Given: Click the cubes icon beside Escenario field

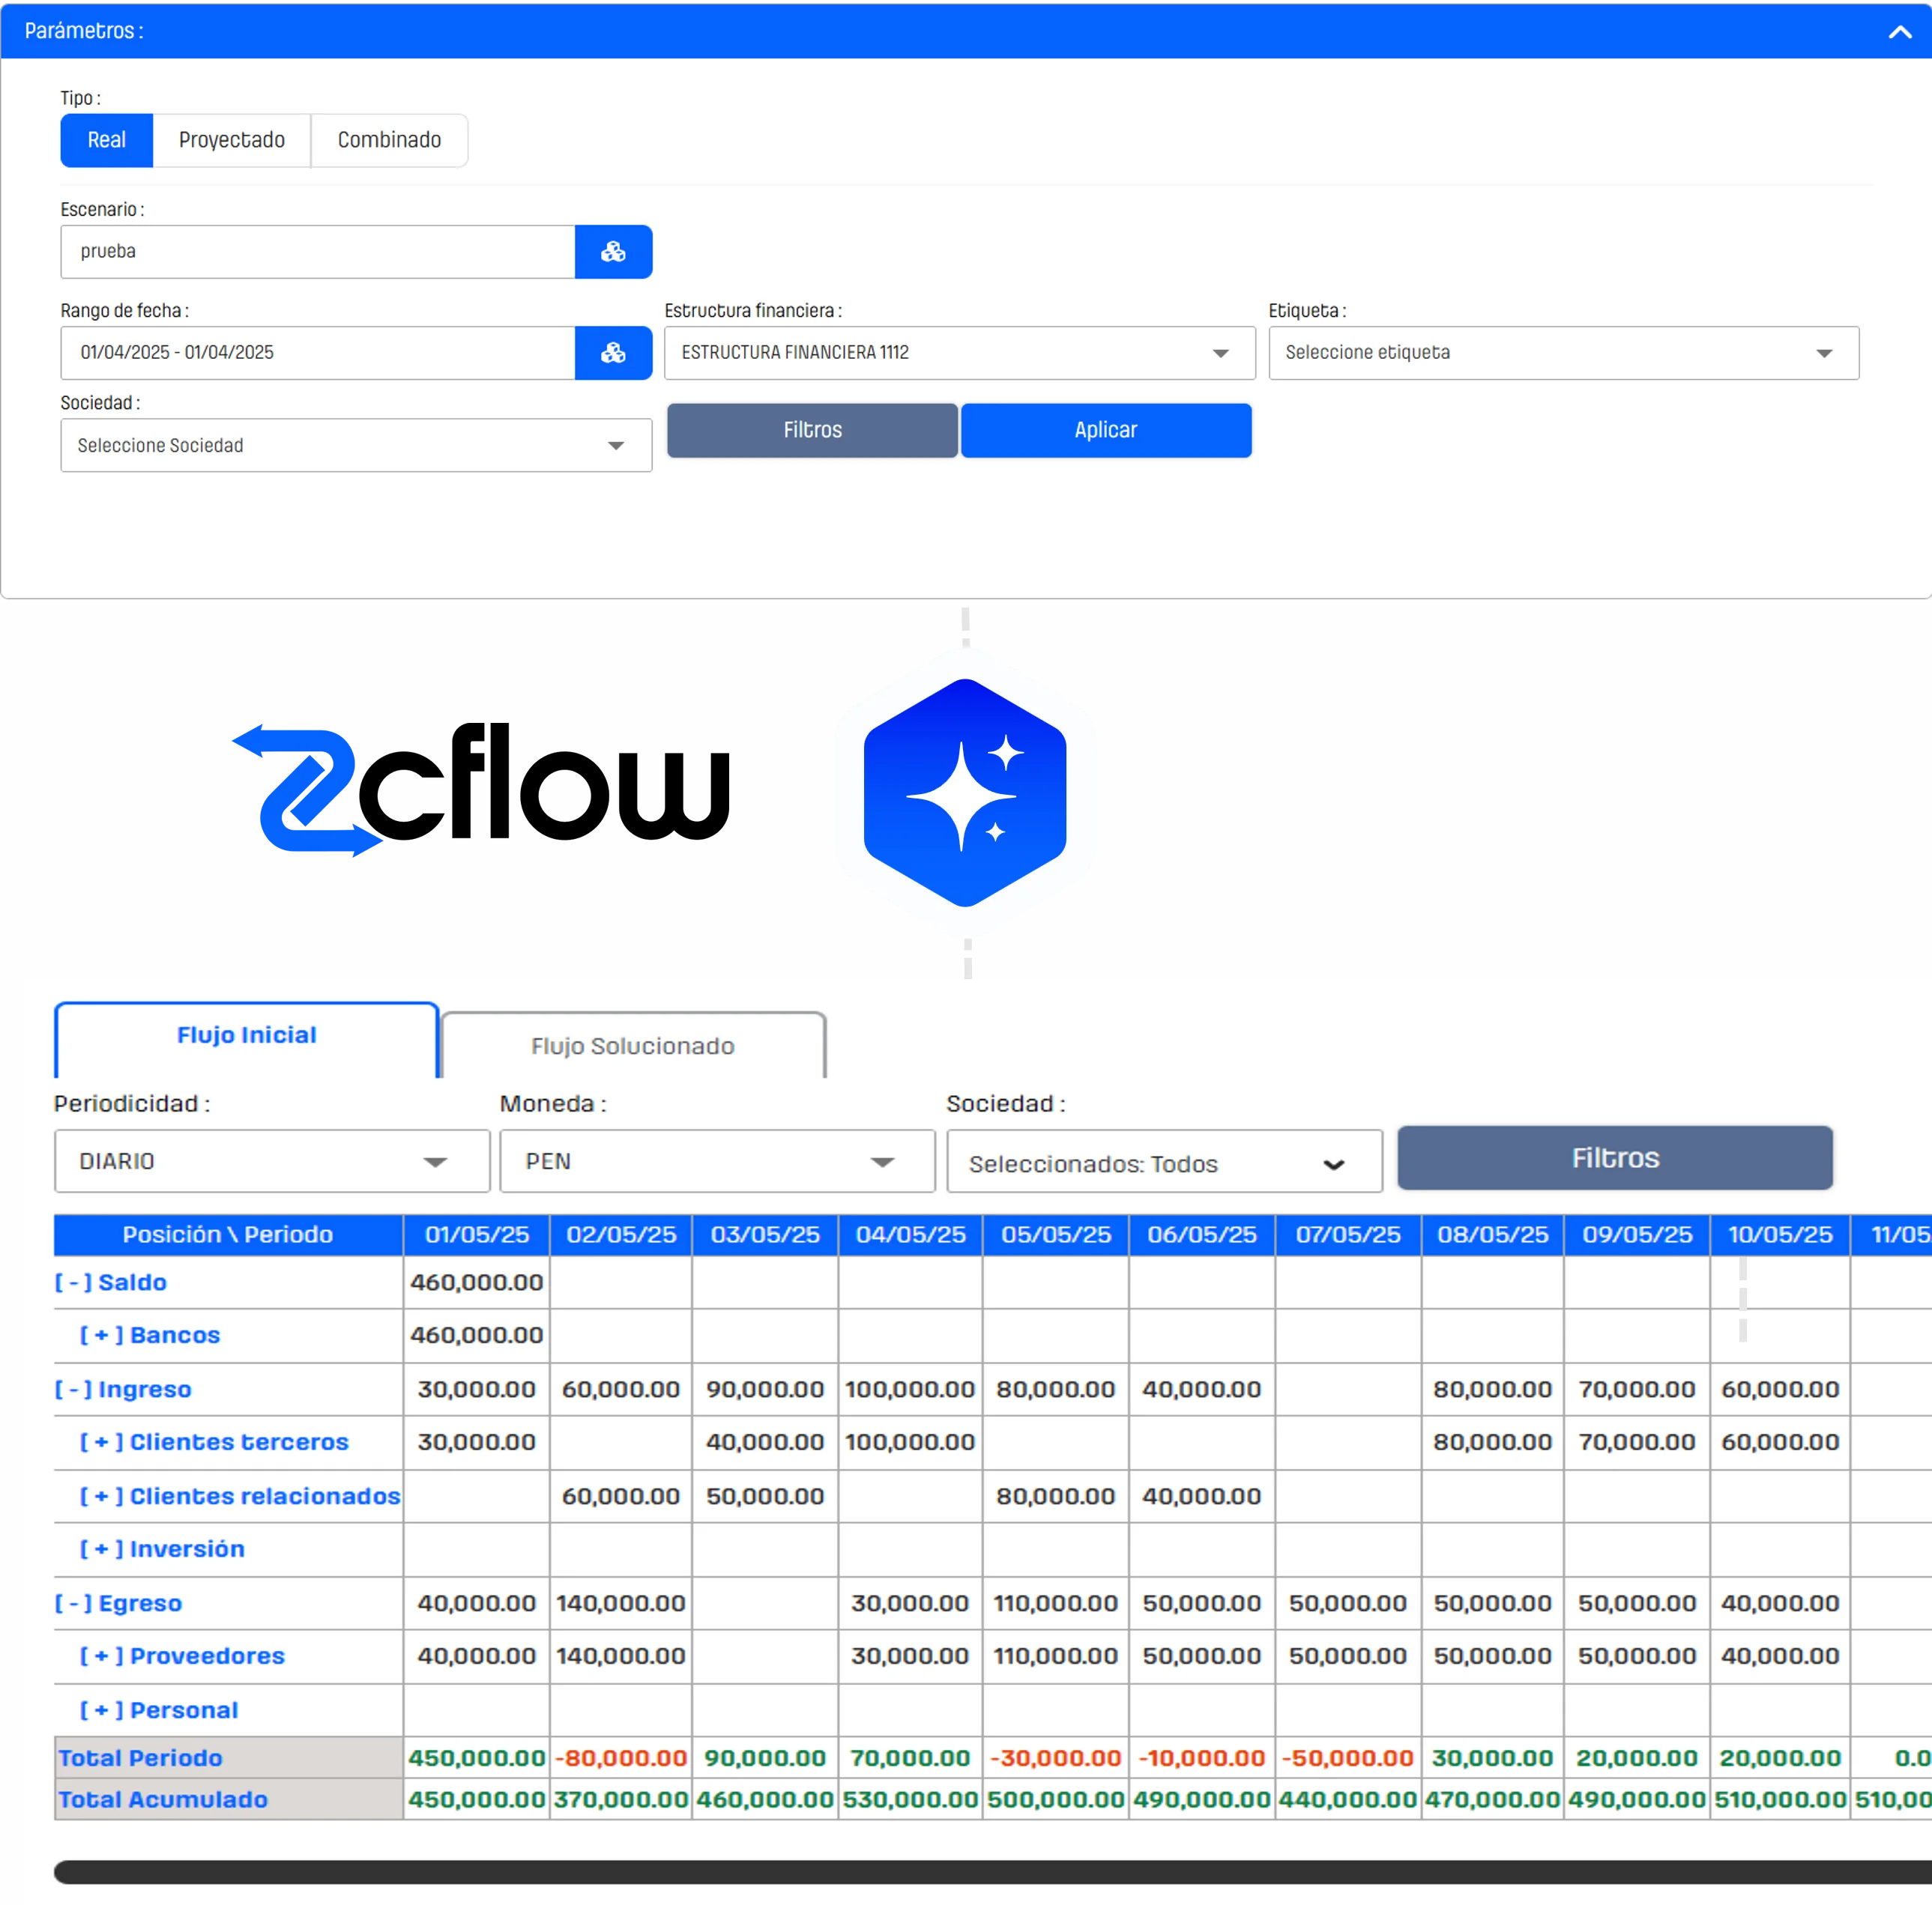Looking at the screenshot, I should coord(613,252).
